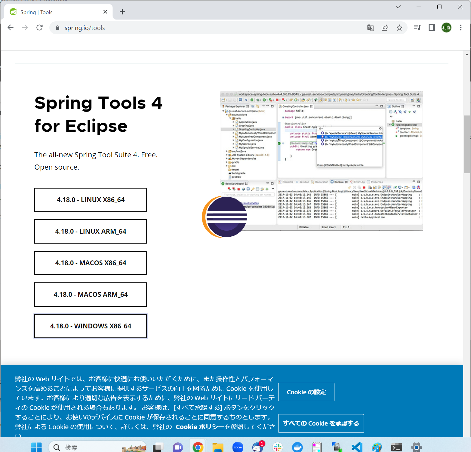471x452 pixels.
Task: Open a new browser tab
Action: [122, 12]
